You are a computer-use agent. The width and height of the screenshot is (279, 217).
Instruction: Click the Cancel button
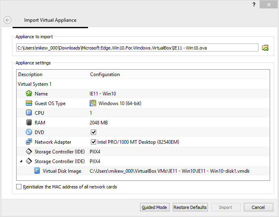click(258, 207)
